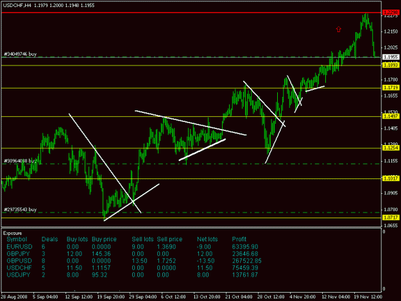Viewport: 401px width, 301px height.
Task: Click the Profit column header
Action: pyautogui.click(x=239, y=239)
